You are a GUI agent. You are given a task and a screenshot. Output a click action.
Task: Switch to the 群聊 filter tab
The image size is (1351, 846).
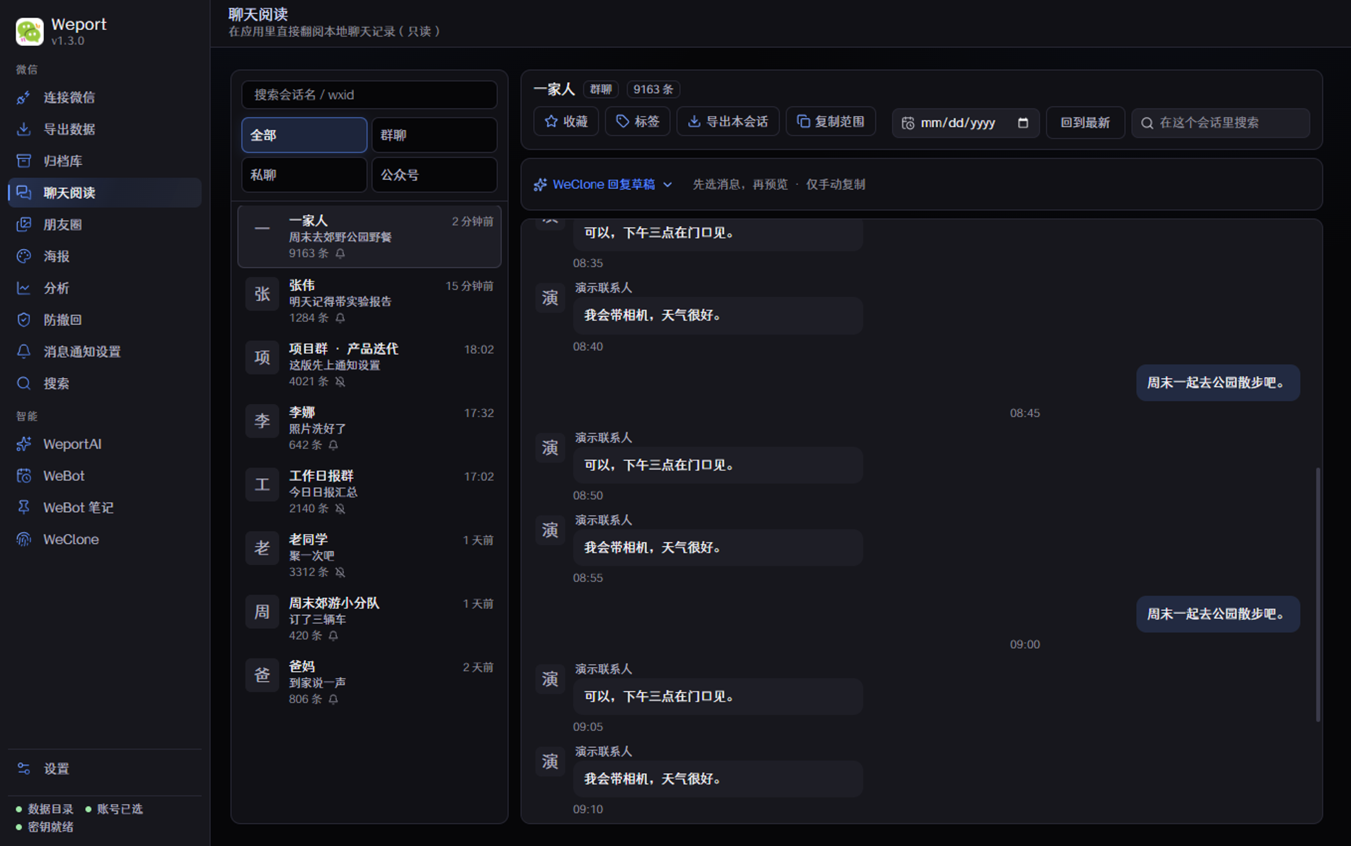pos(434,135)
